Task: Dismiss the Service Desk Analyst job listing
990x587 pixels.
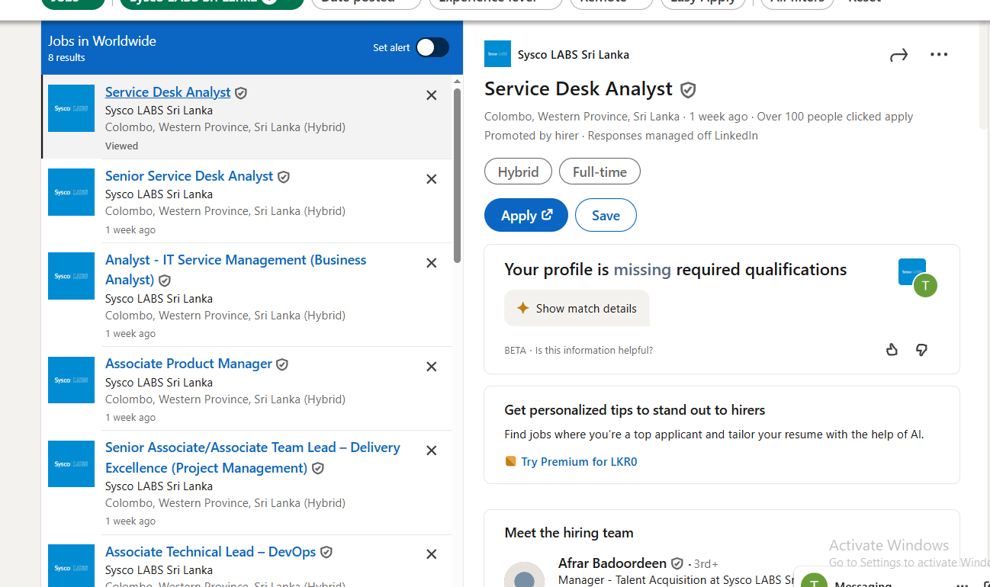Action: point(432,95)
